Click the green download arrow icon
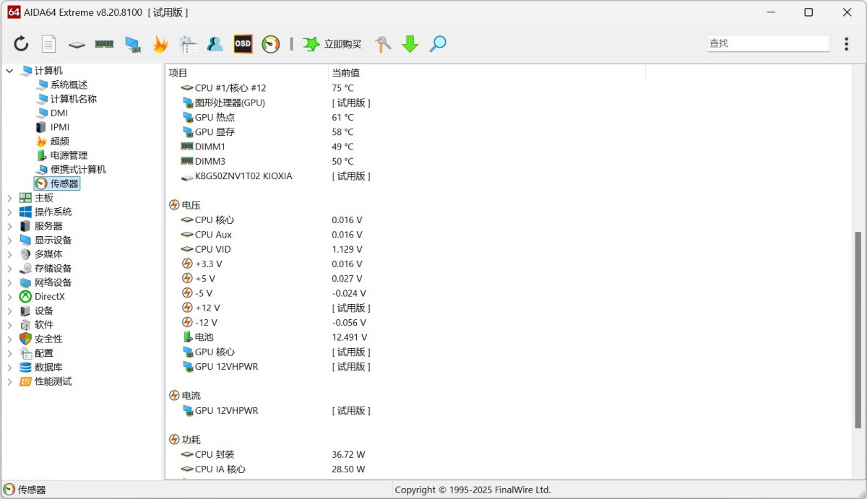The image size is (867, 499). point(410,44)
